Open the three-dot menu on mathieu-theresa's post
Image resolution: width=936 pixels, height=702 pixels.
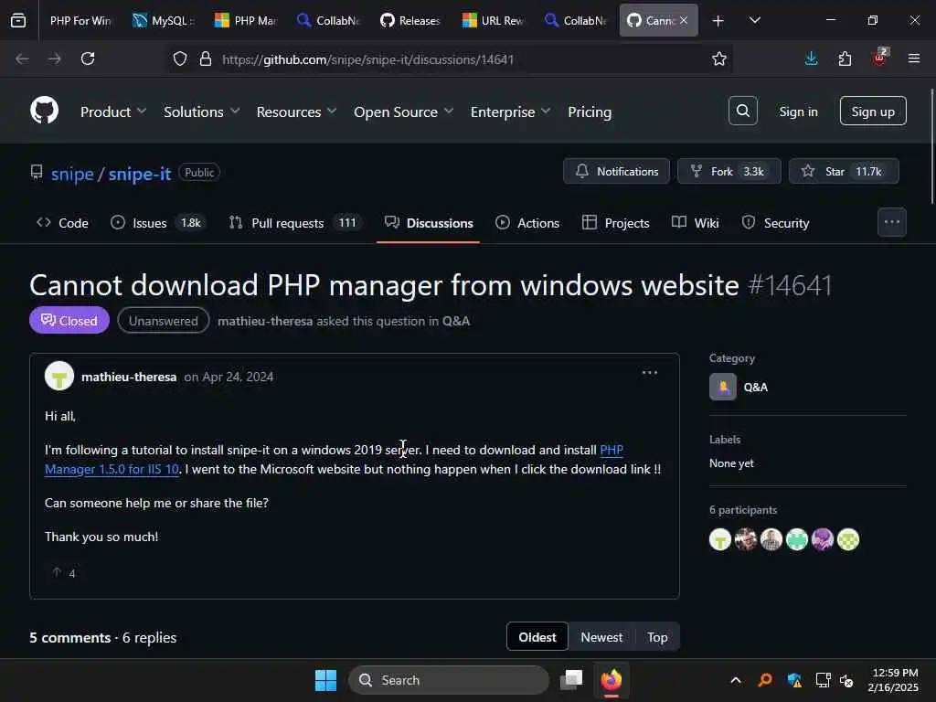[650, 373]
